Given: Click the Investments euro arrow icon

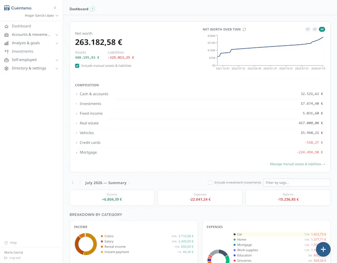Looking at the screenshot, I should pos(6,51).
